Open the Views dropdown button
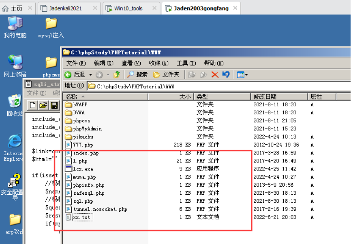This screenshot has width=351, height=244. click(x=242, y=75)
